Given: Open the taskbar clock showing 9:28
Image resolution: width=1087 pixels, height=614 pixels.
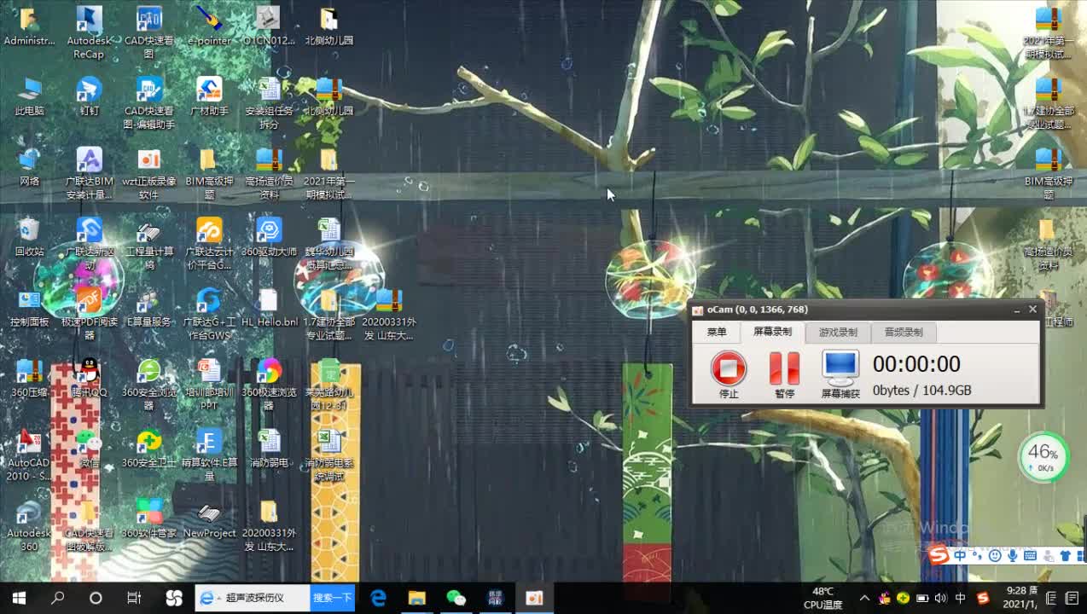Looking at the screenshot, I should point(1020,598).
